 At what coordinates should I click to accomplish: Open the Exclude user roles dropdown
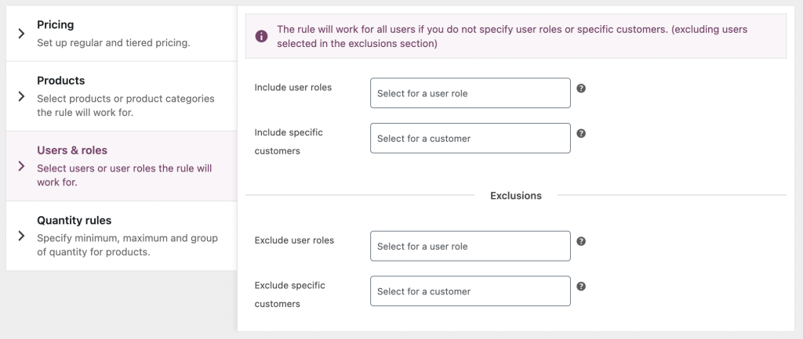pyautogui.click(x=470, y=246)
